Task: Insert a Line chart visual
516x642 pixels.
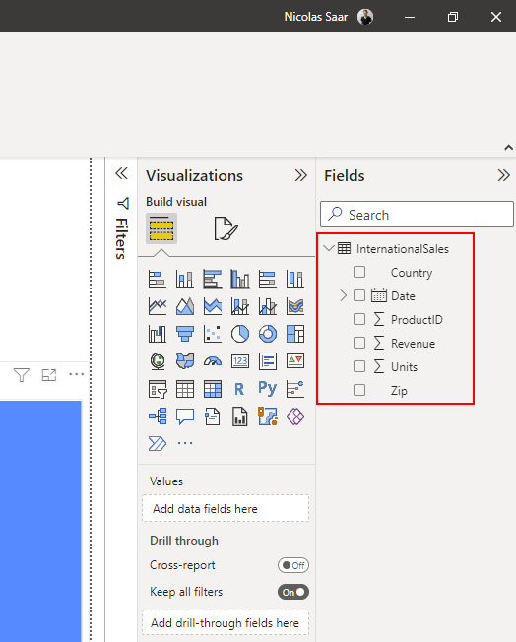Action: coord(158,306)
